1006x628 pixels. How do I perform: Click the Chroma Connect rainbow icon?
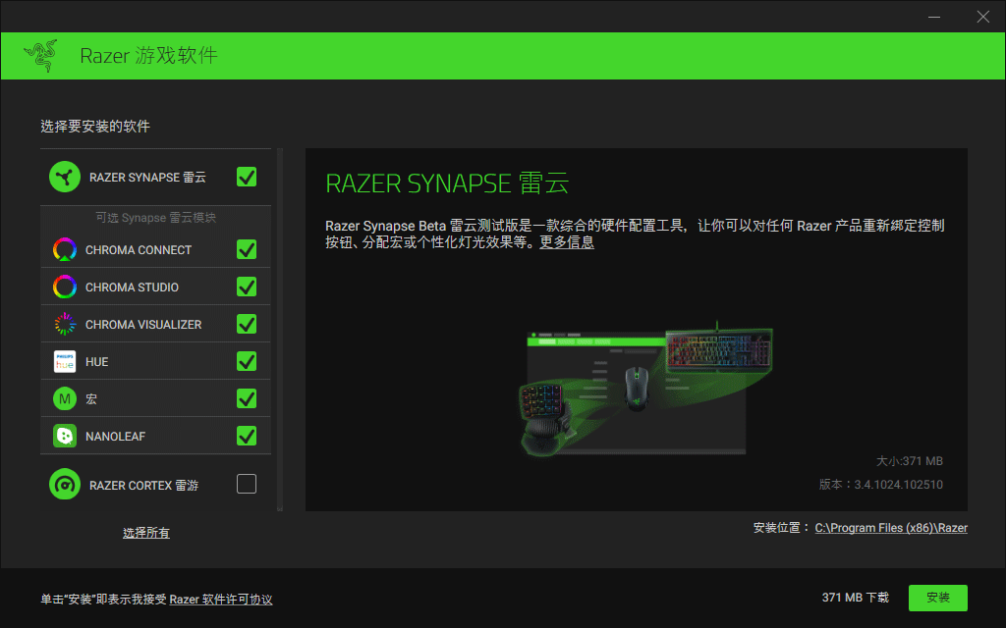(x=65, y=249)
